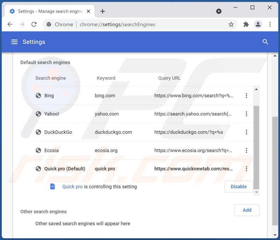The image size is (280, 240).
Task: Open the profile avatar icon
Action: [x=258, y=24]
